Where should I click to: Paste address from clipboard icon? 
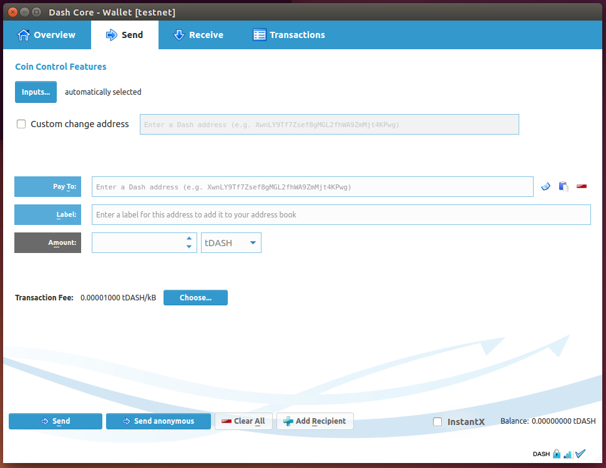[x=564, y=187]
